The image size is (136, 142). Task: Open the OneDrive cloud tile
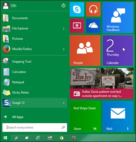pos(93,26)
